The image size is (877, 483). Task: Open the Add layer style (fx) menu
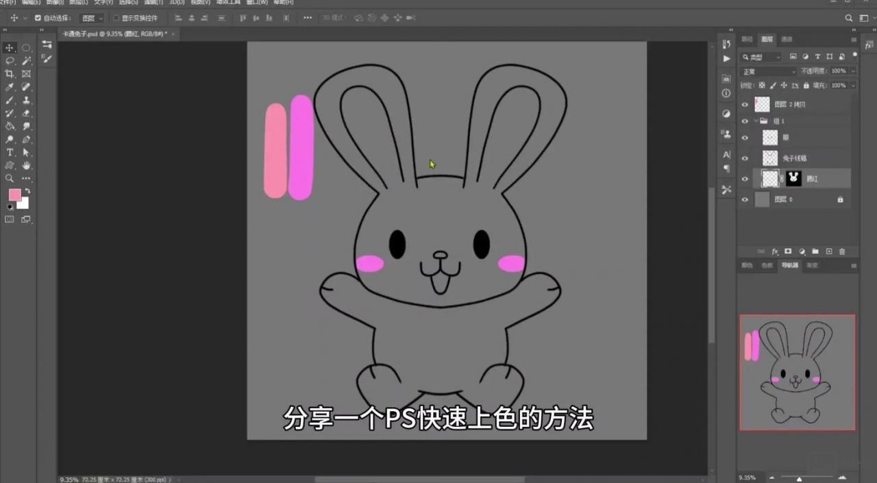[x=776, y=251]
